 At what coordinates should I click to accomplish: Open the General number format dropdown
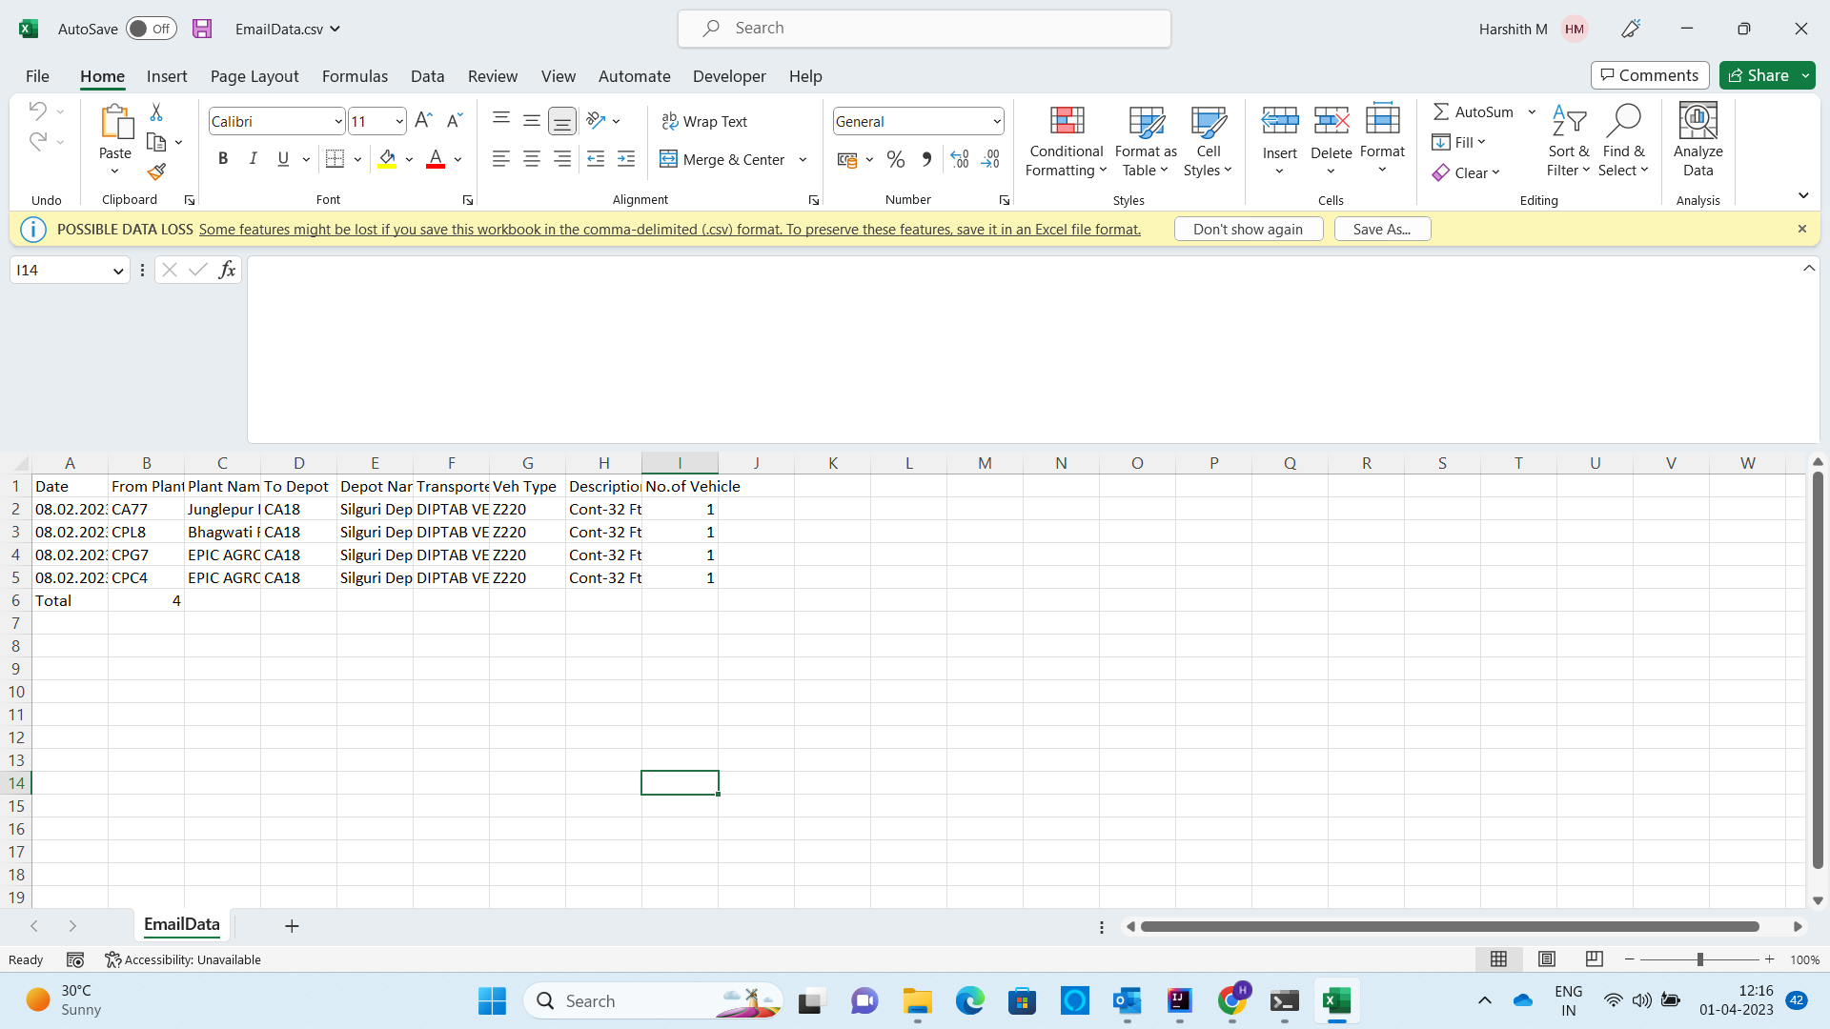point(996,121)
